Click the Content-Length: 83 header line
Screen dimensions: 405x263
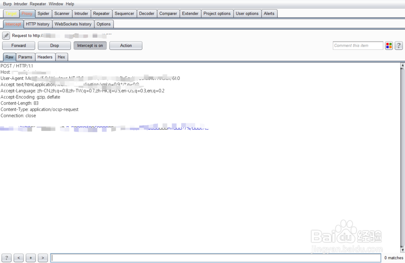19,103
